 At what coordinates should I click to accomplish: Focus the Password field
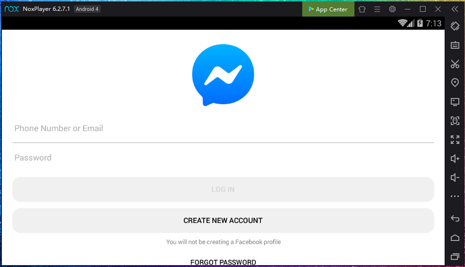coord(223,158)
